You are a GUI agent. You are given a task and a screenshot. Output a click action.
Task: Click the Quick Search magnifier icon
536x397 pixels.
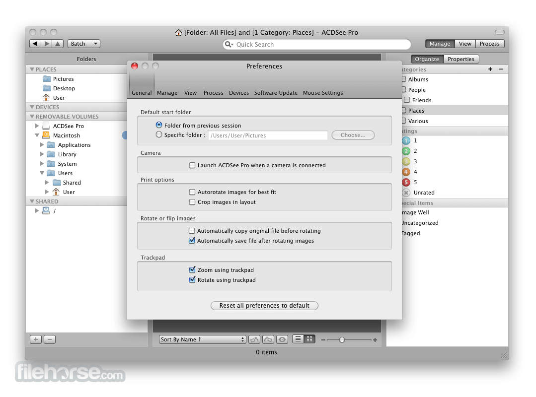(229, 44)
